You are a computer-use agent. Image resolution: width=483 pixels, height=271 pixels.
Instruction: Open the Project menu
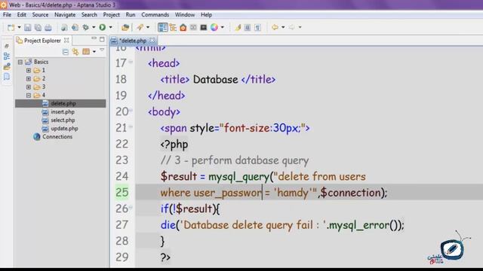coord(112,15)
